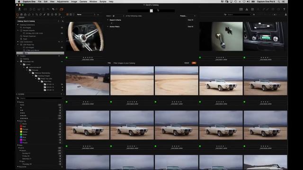Viewport: 303px width, 170px height.
Task: Select the Trash item in library
Action: point(25,39)
